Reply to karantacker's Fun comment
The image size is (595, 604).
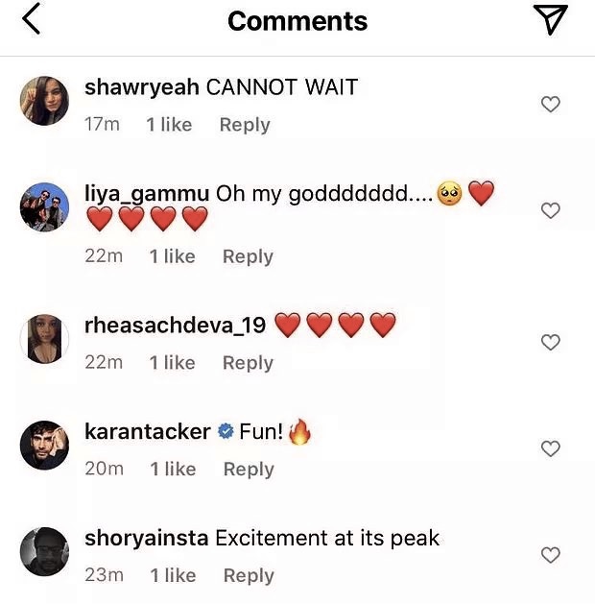249,470
